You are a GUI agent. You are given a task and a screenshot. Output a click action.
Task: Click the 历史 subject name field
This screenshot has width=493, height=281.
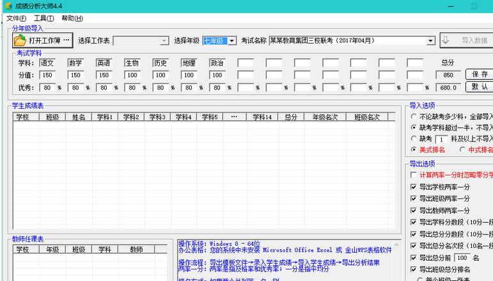[x=160, y=63]
